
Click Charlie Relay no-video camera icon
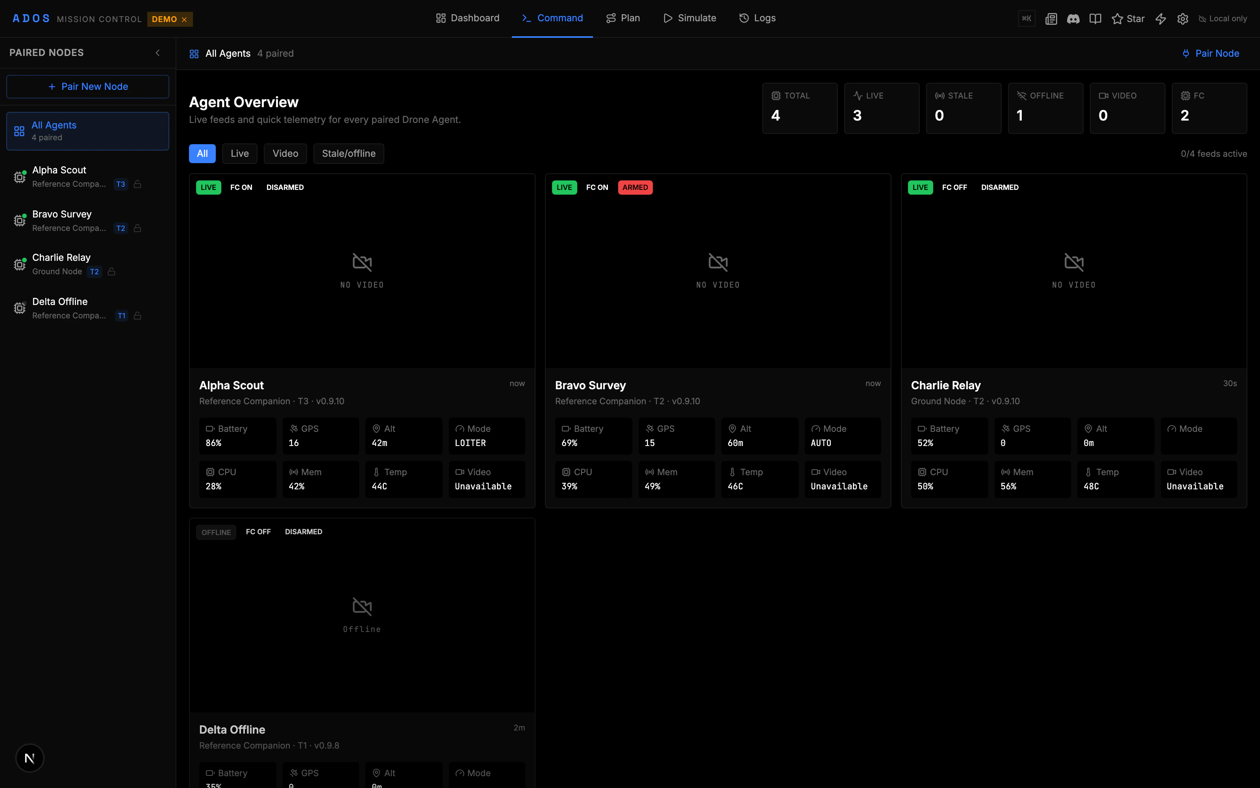point(1074,262)
